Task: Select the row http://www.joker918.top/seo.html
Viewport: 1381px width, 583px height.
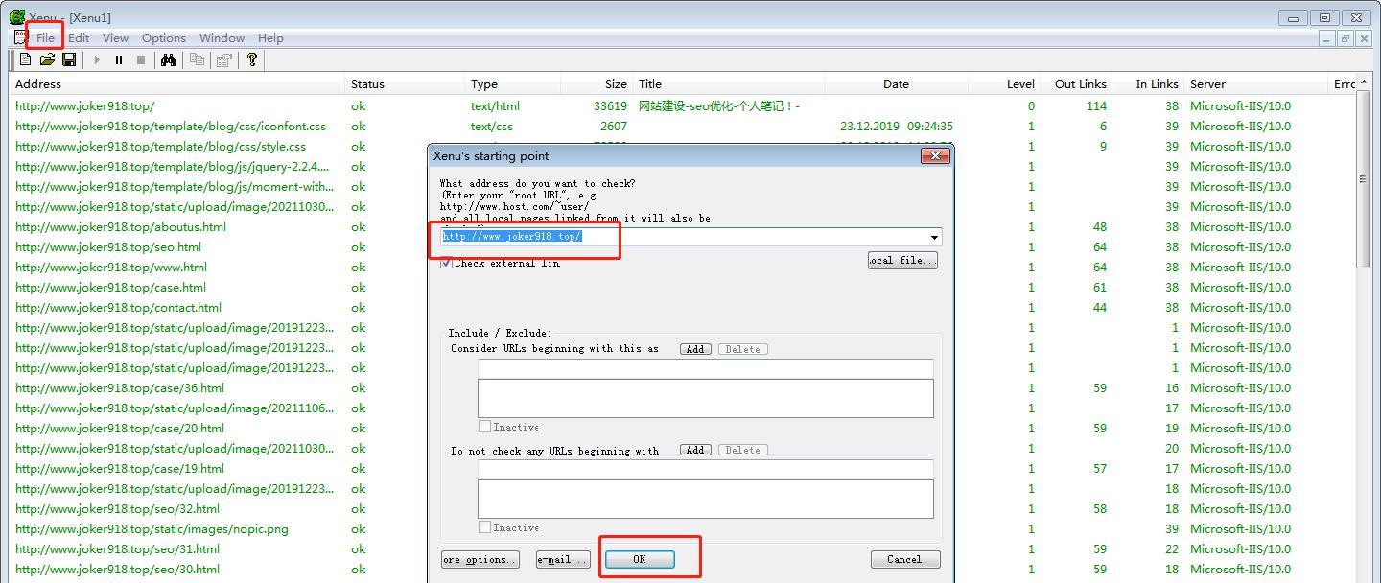Action: (x=684, y=247)
